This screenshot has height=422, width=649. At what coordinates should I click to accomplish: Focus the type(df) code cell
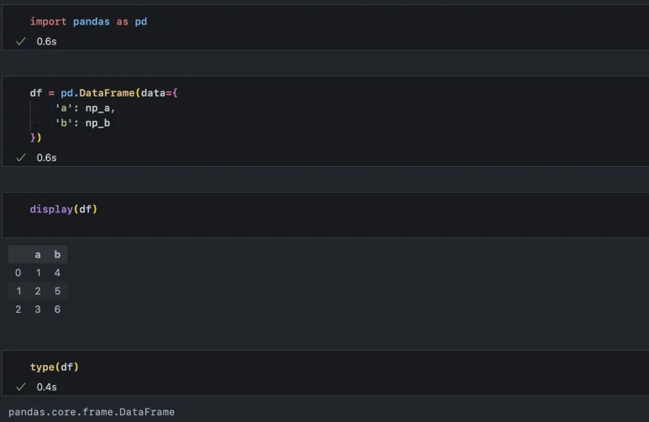(x=55, y=367)
